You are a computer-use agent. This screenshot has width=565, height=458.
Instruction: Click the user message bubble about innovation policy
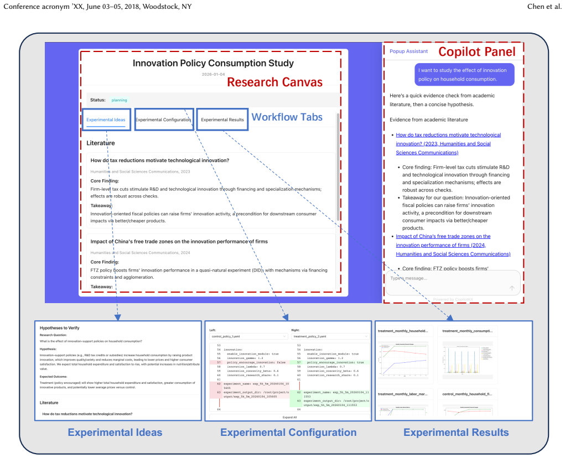click(464, 75)
